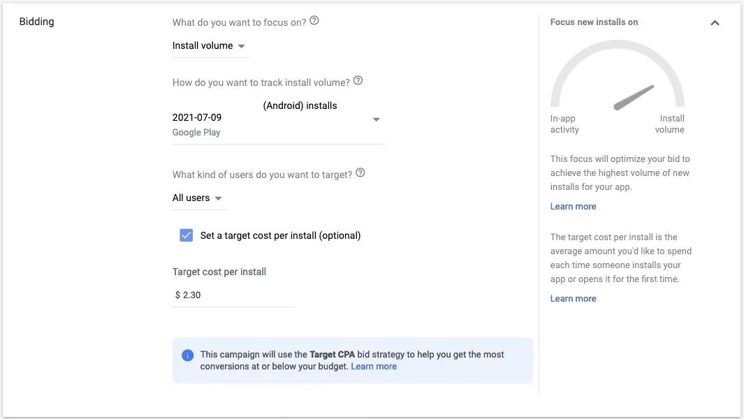Click the In-app activity gauge label
The image size is (744, 419).
564,124
